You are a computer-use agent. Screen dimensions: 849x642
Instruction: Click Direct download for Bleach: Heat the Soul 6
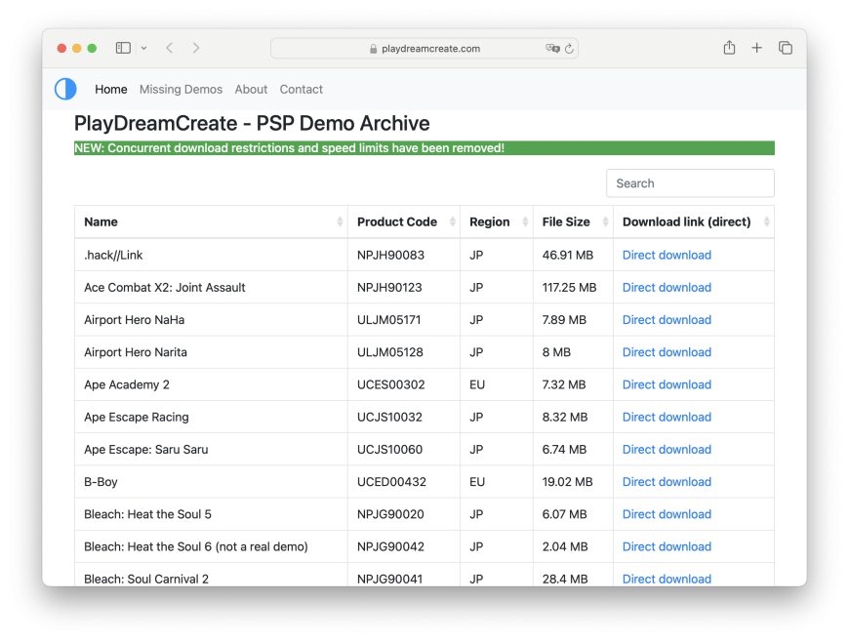point(667,547)
